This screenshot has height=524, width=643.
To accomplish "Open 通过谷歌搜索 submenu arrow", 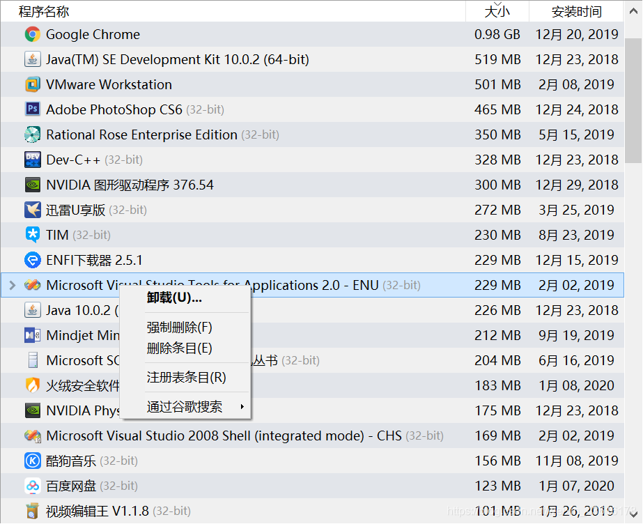I will 242,407.
